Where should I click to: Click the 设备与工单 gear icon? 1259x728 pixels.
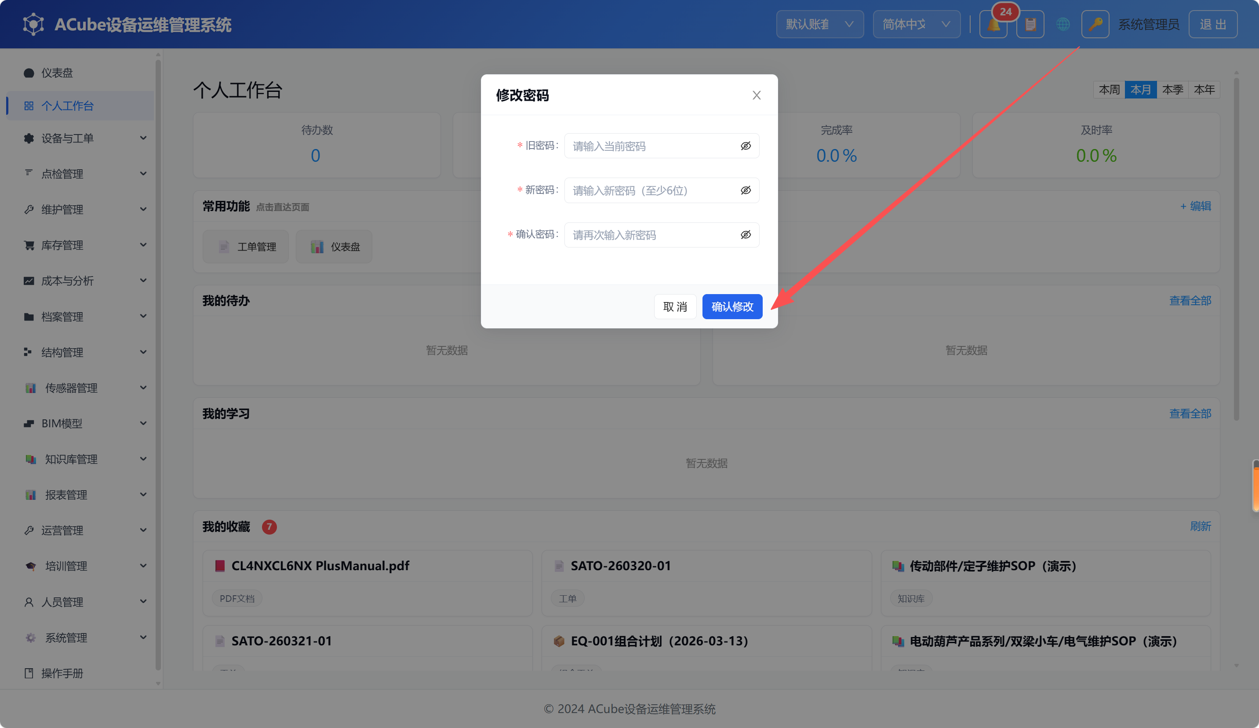click(x=29, y=138)
